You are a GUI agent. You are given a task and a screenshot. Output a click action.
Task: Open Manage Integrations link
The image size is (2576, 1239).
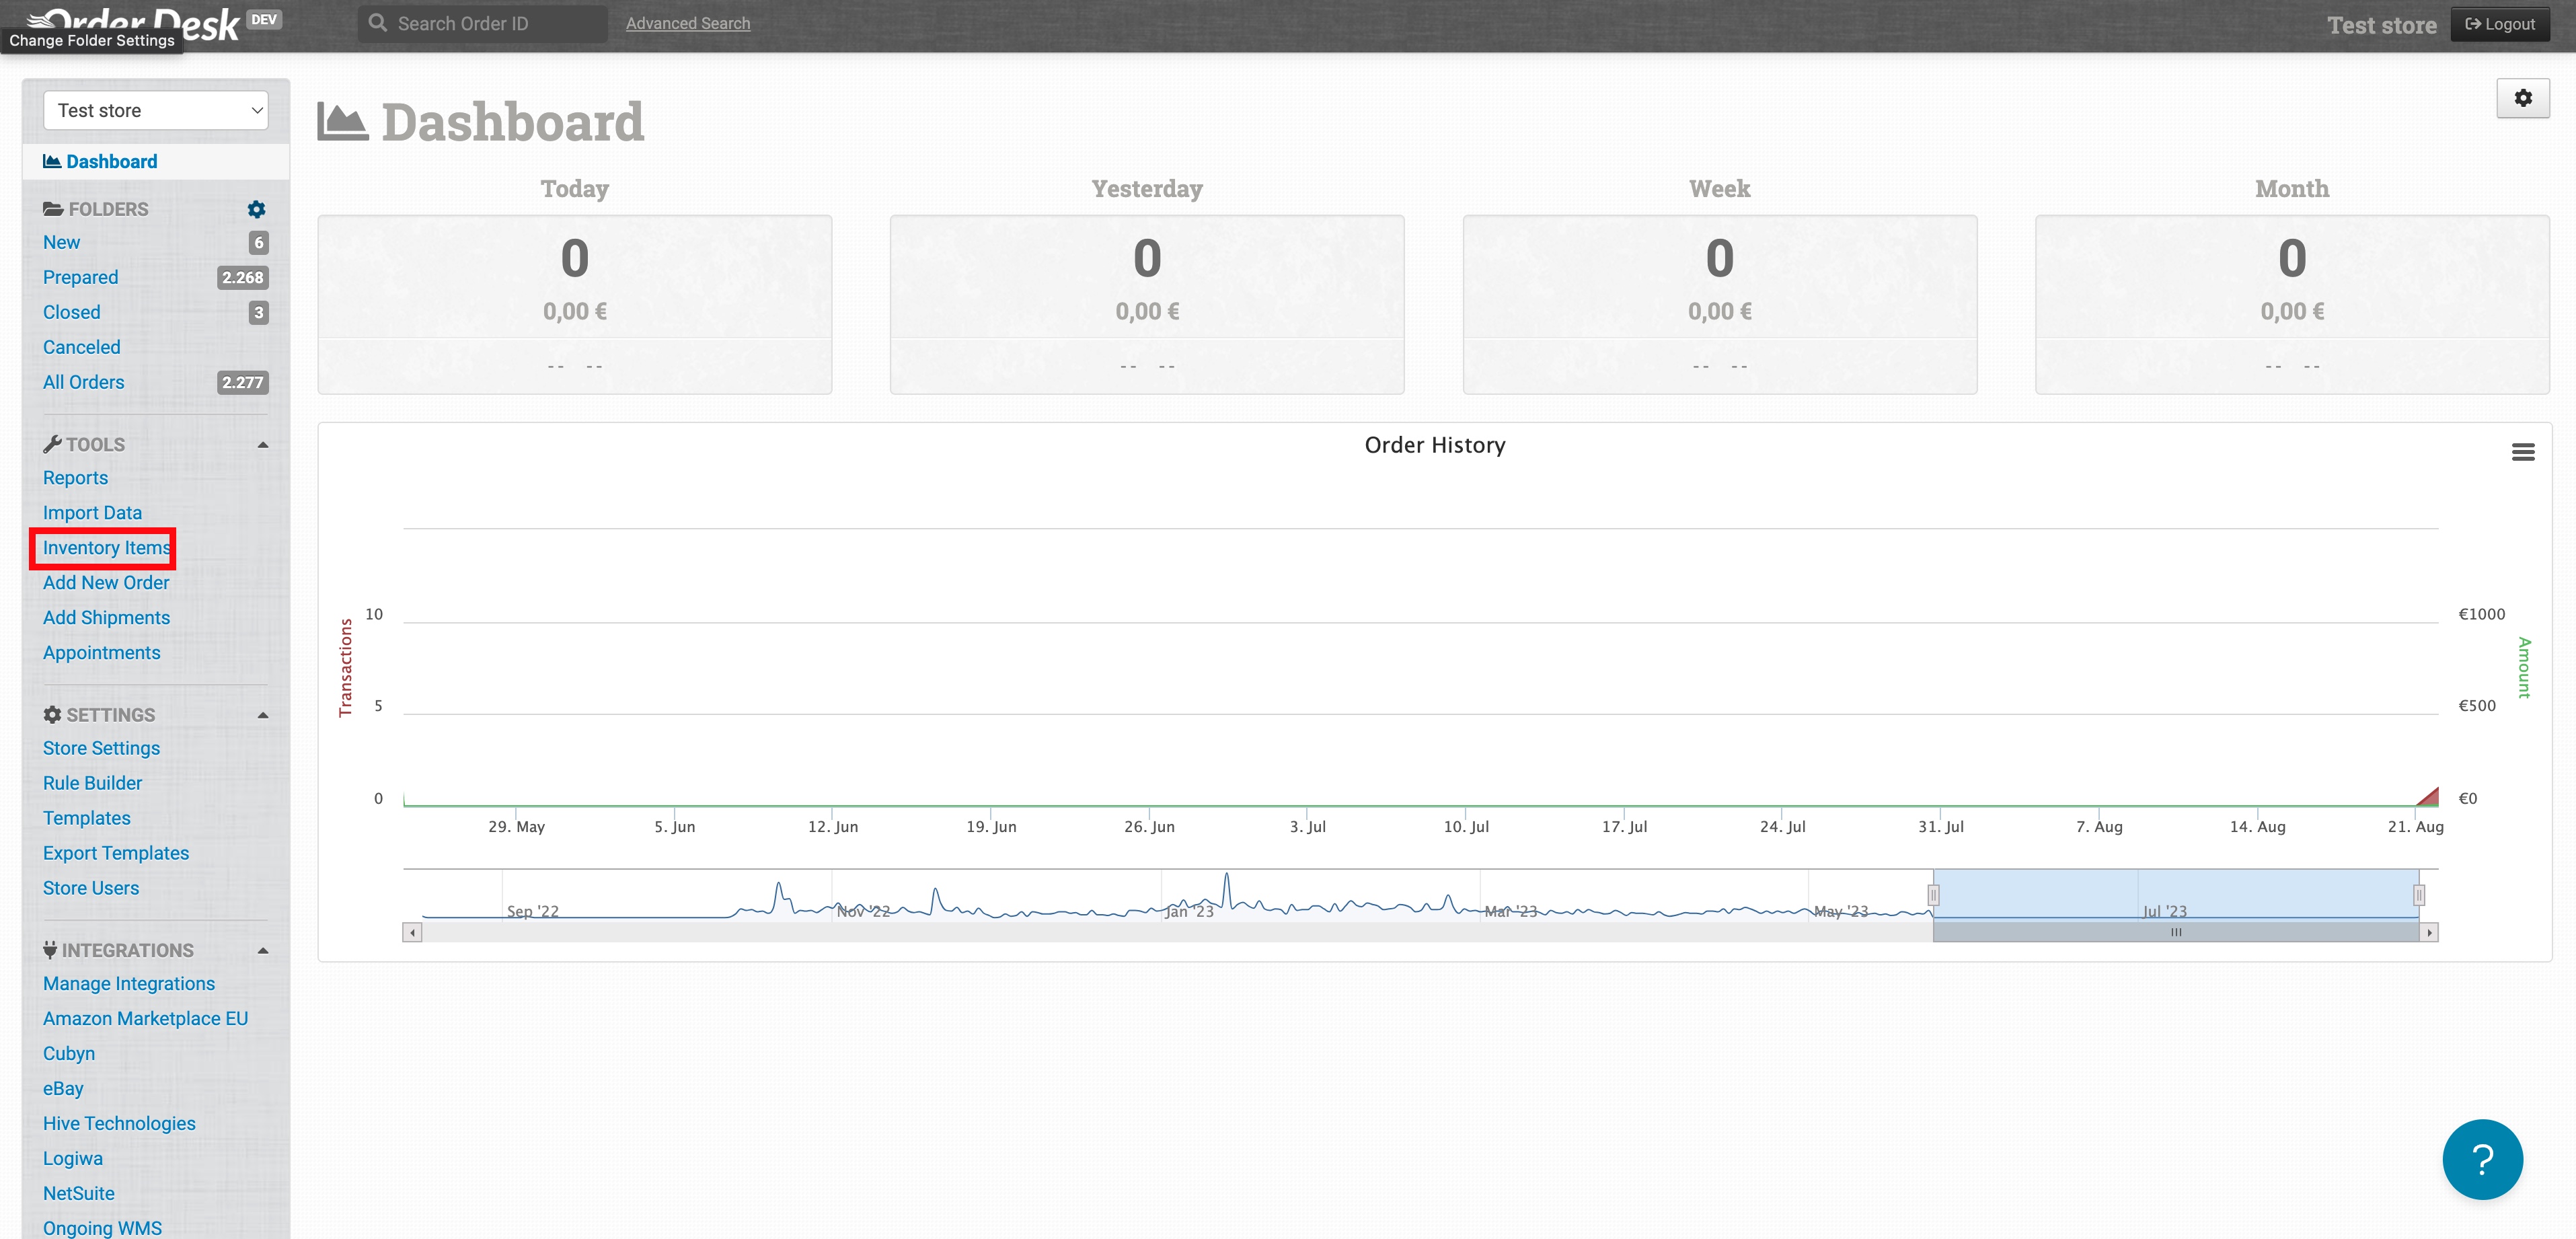click(128, 983)
